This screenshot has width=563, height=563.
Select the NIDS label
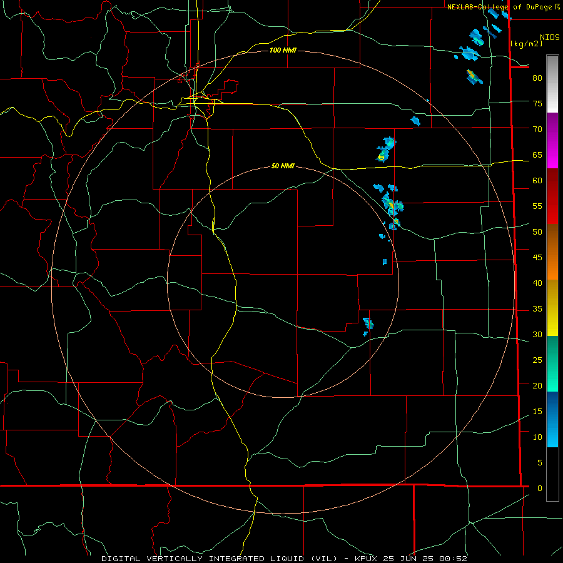pos(550,38)
